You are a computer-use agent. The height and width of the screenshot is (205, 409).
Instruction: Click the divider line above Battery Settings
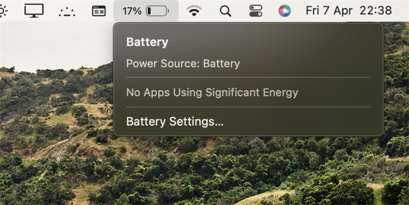(x=248, y=107)
